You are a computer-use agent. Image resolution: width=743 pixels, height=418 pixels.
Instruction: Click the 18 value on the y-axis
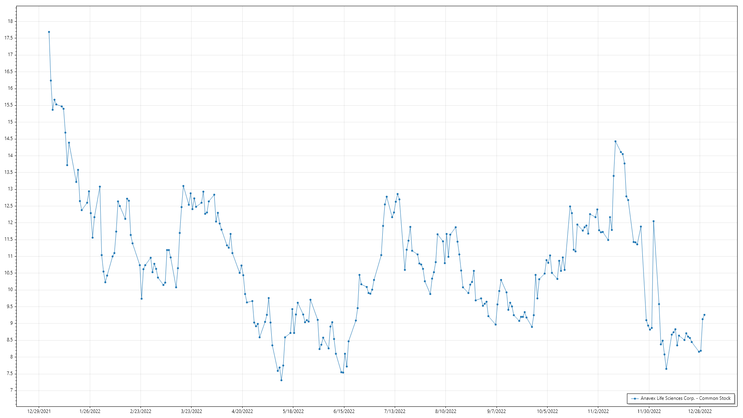(10, 21)
